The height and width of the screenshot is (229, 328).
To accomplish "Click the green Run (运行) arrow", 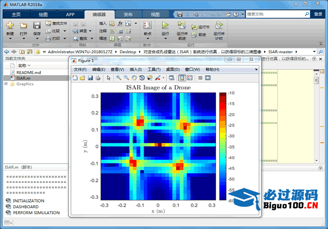I will click(x=165, y=25).
